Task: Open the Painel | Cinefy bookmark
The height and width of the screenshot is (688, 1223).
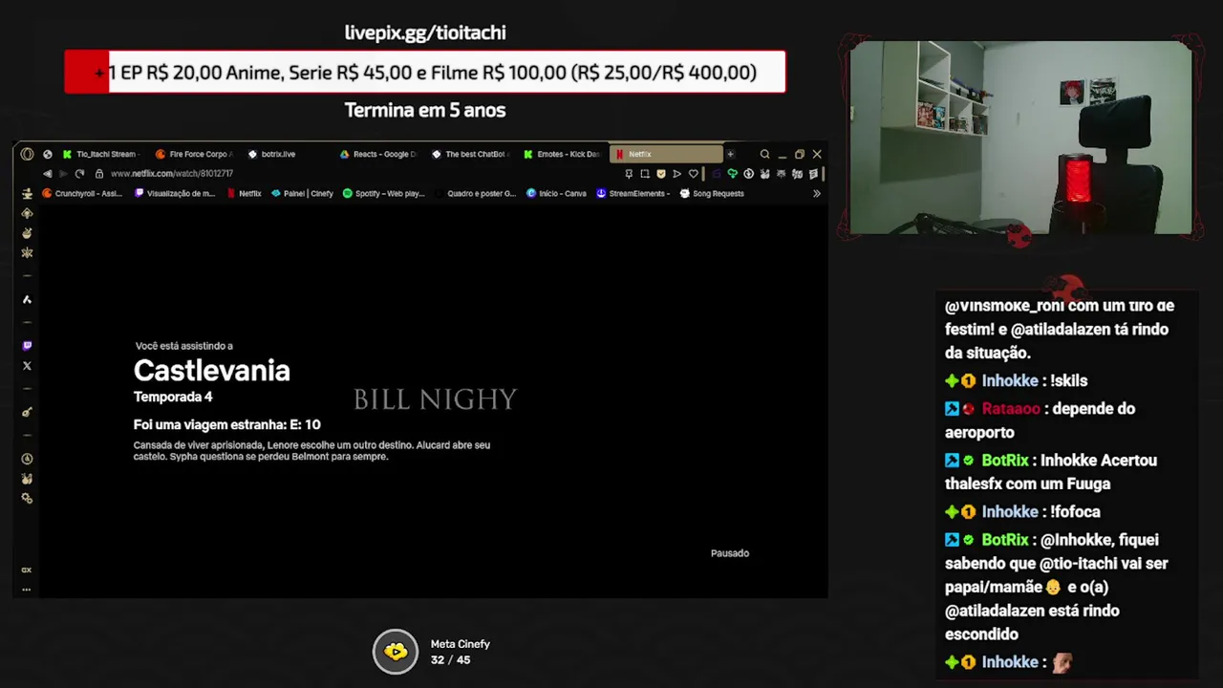Action: pos(302,194)
